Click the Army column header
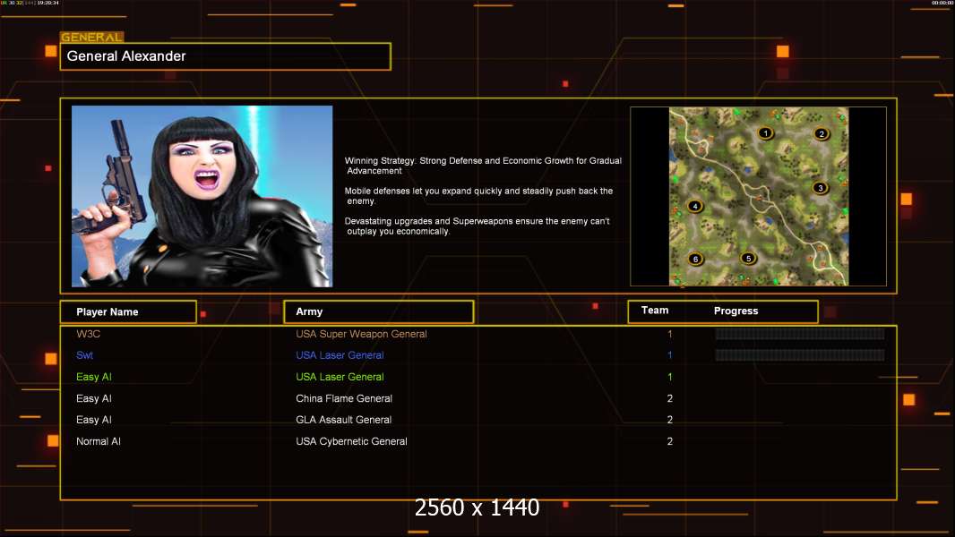 [379, 311]
